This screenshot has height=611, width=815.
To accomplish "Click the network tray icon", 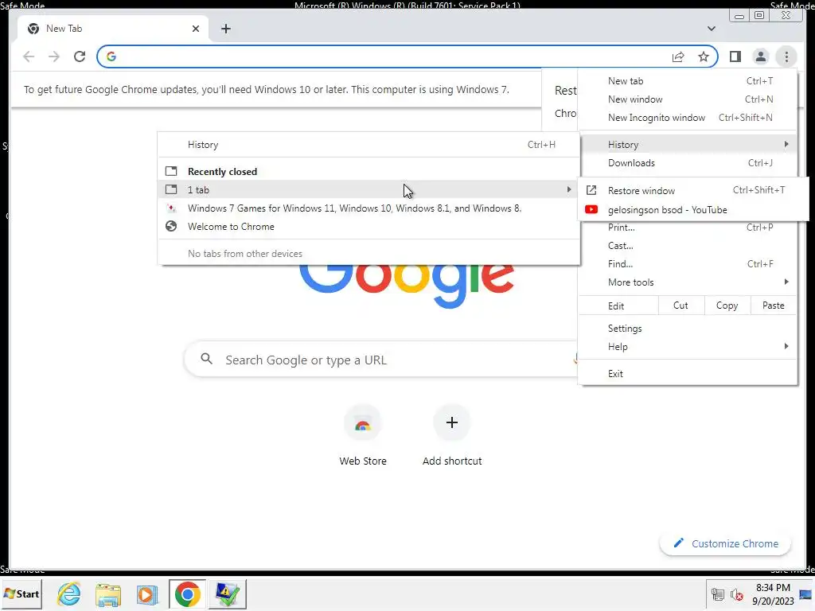I will [718, 594].
